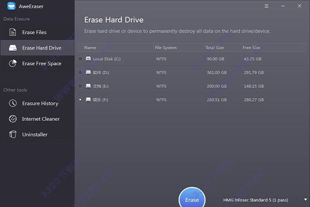Click the 'Erase Hard Drive' page heading
310x207 pixels.
pos(114,20)
